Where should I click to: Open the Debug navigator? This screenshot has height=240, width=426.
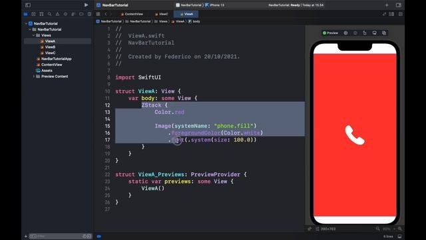coord(73,14)
